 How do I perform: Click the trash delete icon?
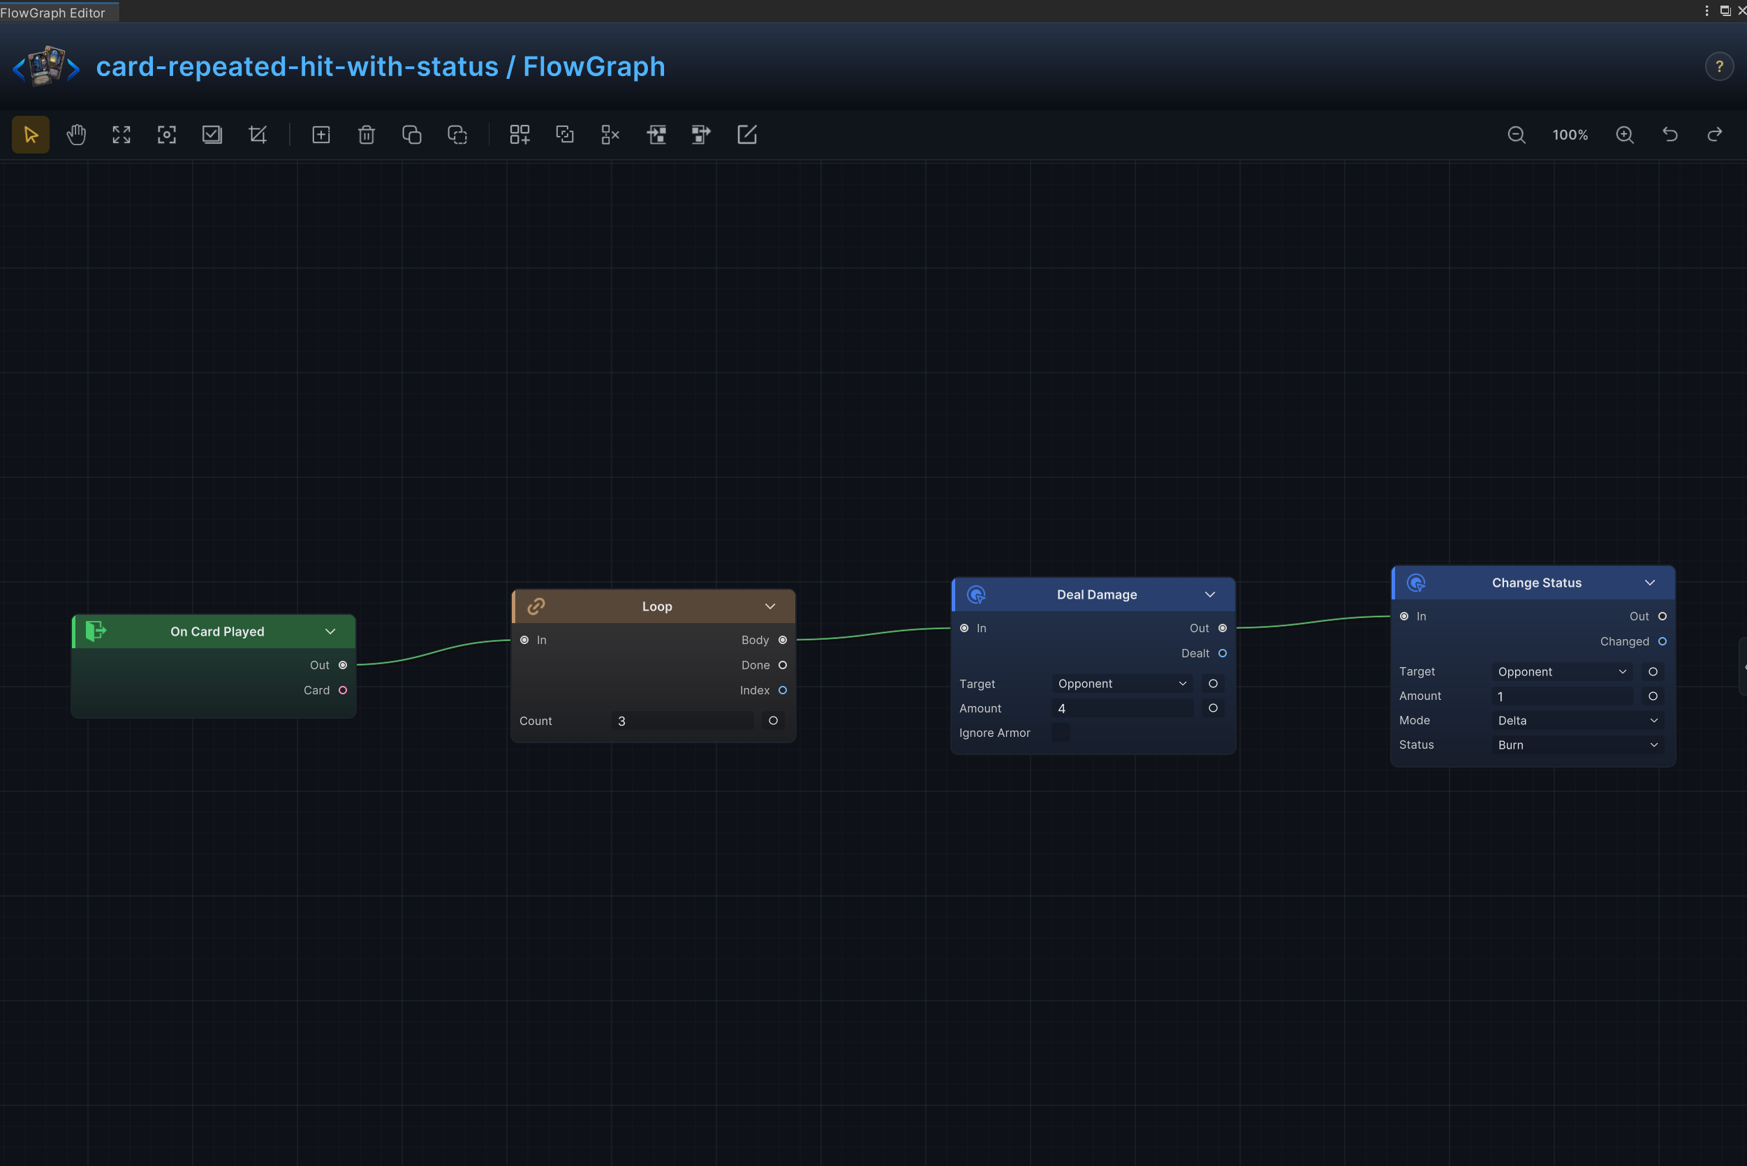click(366, 135)
